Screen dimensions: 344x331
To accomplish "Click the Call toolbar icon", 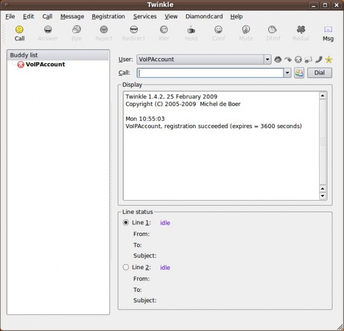I will click(19, 33).
